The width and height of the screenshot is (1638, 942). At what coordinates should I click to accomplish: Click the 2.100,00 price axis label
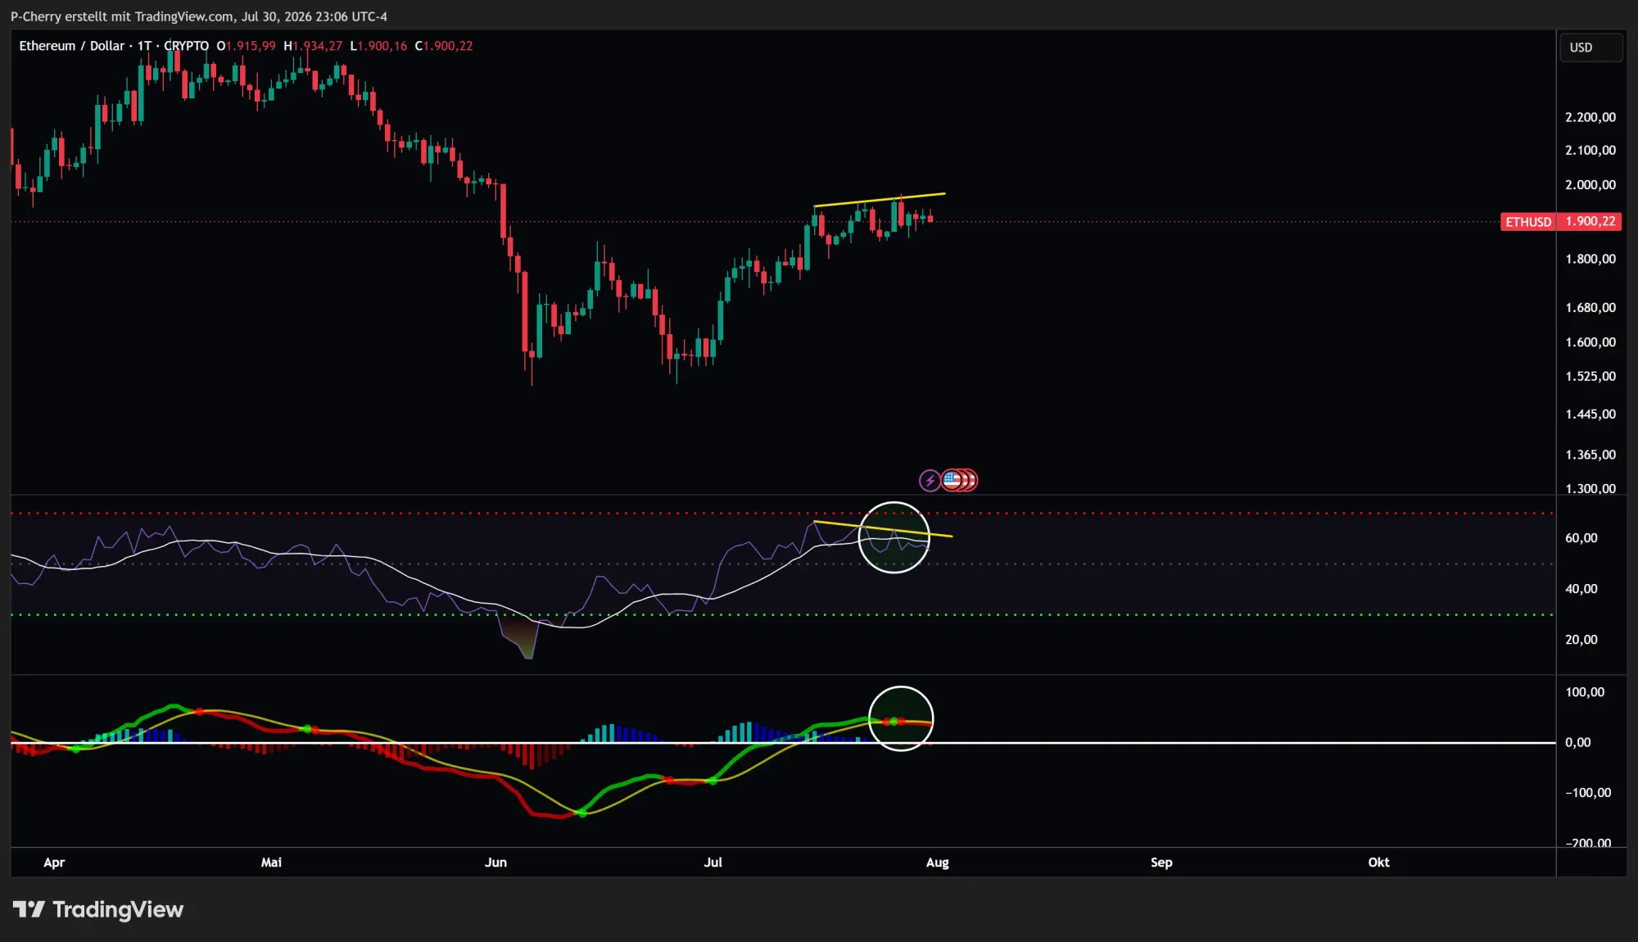[1590, 150]
